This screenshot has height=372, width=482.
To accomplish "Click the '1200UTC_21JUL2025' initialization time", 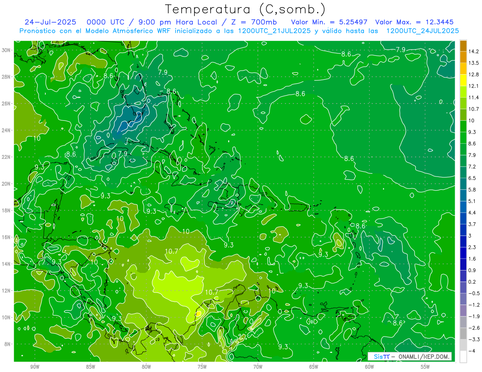I will point(274,30).
